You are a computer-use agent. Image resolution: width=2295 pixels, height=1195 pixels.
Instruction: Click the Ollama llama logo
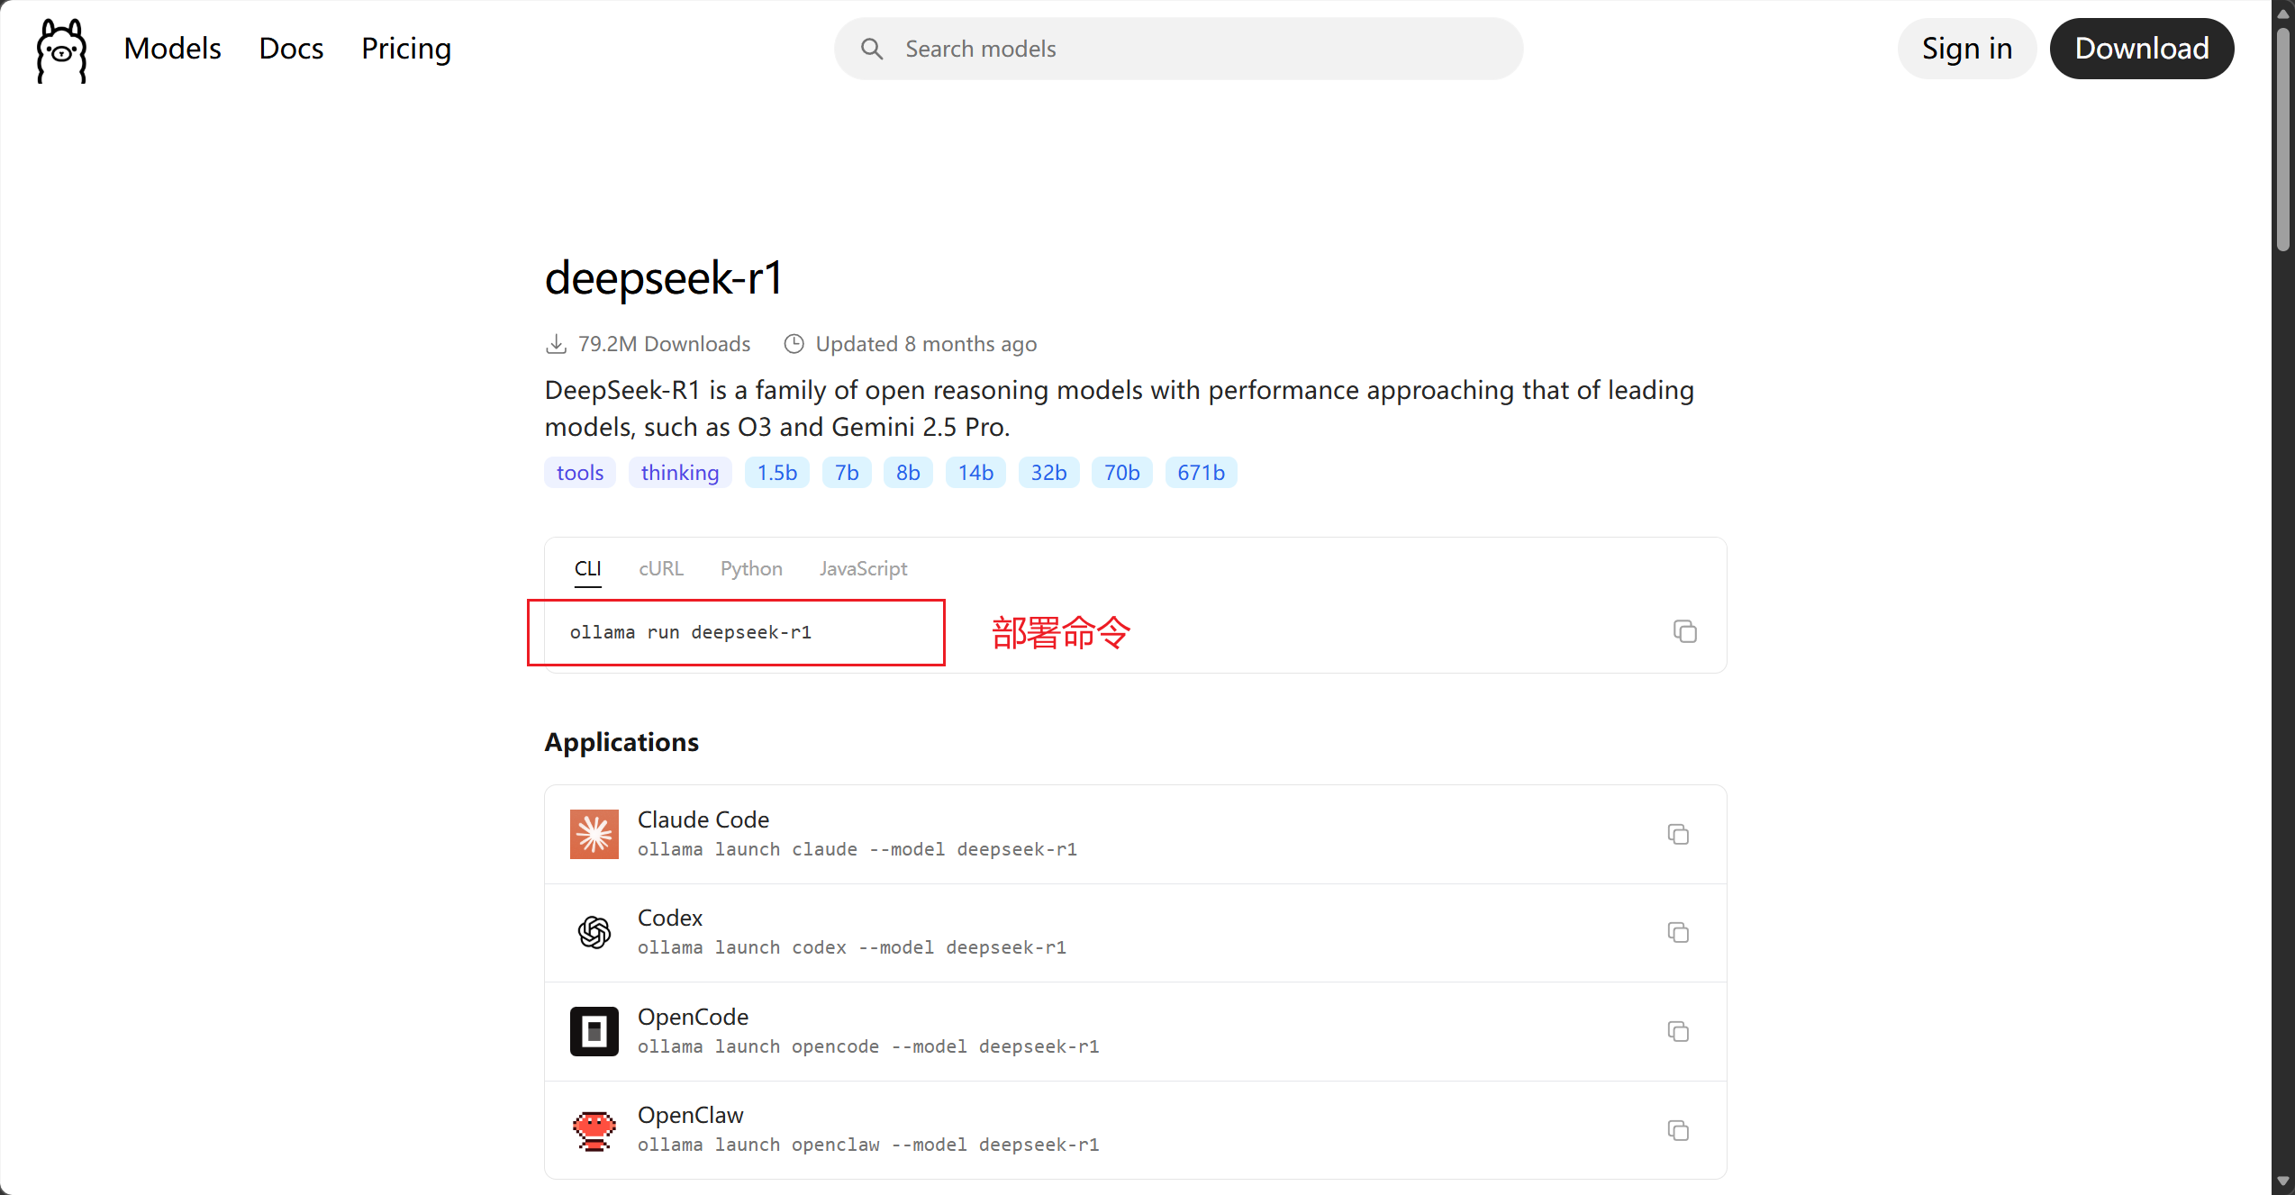pyautogui.click(x=61, y=50)
